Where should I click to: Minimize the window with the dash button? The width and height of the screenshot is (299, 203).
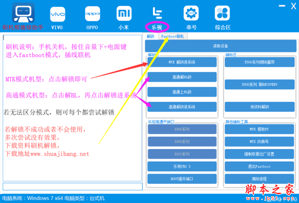coord(282,6)
